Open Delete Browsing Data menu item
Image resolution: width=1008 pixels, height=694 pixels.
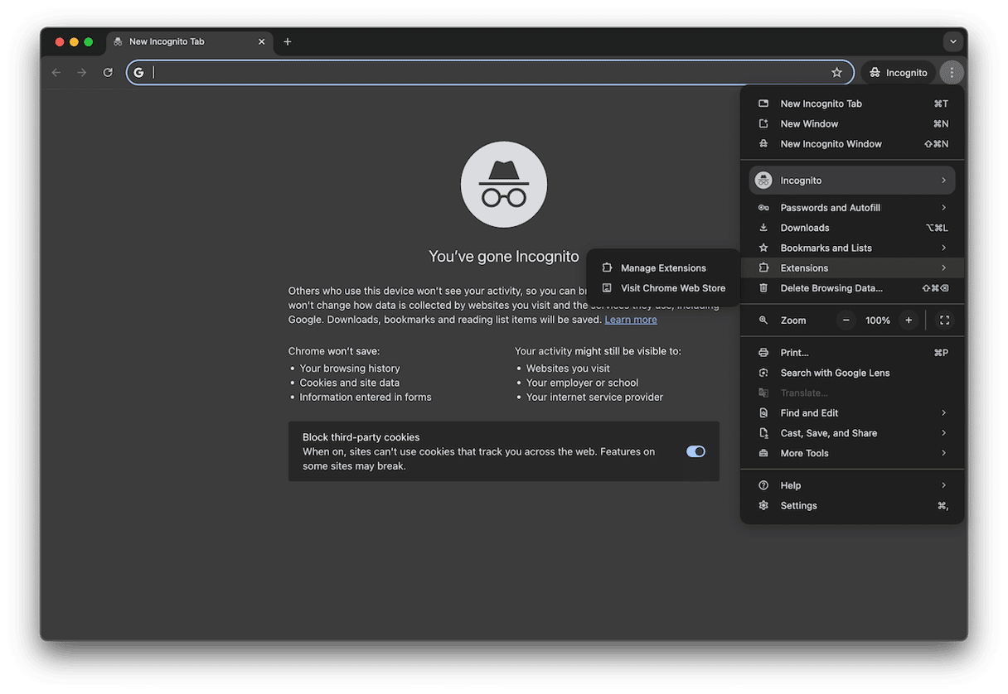click(831, 288)
